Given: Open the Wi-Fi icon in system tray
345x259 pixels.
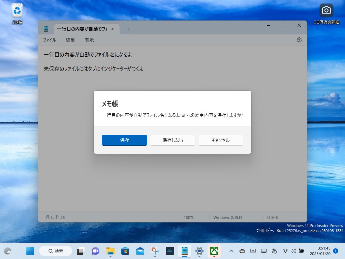Looking at the screenshot, I should [x=285, y=251].
